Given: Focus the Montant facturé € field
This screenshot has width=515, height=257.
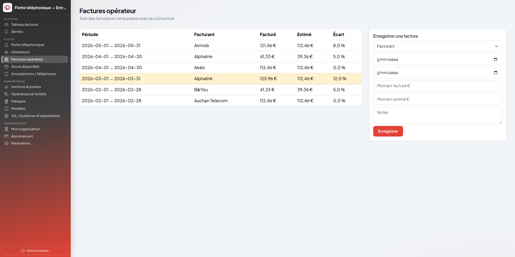Looking at the screenshot, I should click(x=437, y=86).
